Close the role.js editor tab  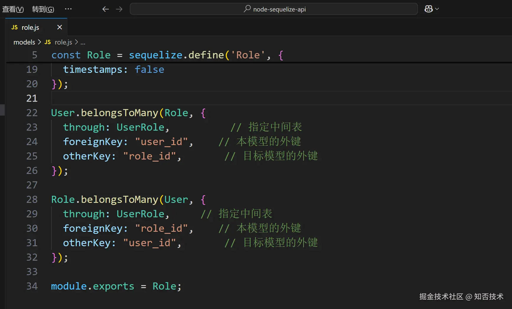[60, 27]
